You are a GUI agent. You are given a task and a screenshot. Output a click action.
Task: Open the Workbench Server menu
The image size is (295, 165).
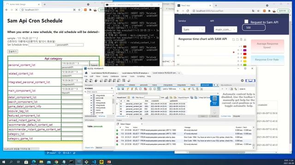[124, 77]
